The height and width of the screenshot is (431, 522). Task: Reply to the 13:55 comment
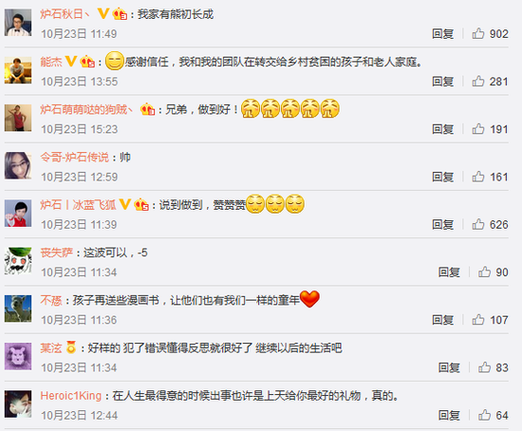click(x=443, y=82)
